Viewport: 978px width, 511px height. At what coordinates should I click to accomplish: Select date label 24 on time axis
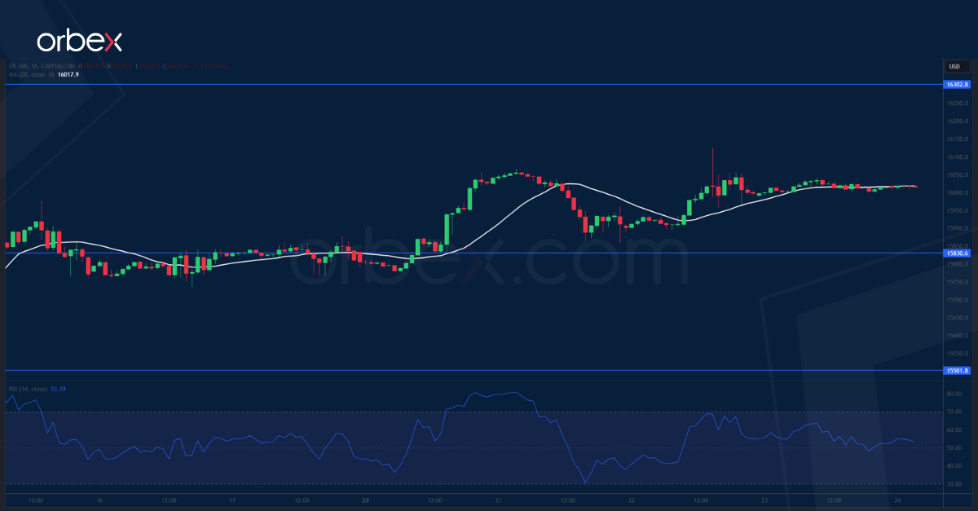(x=897, y=500)
